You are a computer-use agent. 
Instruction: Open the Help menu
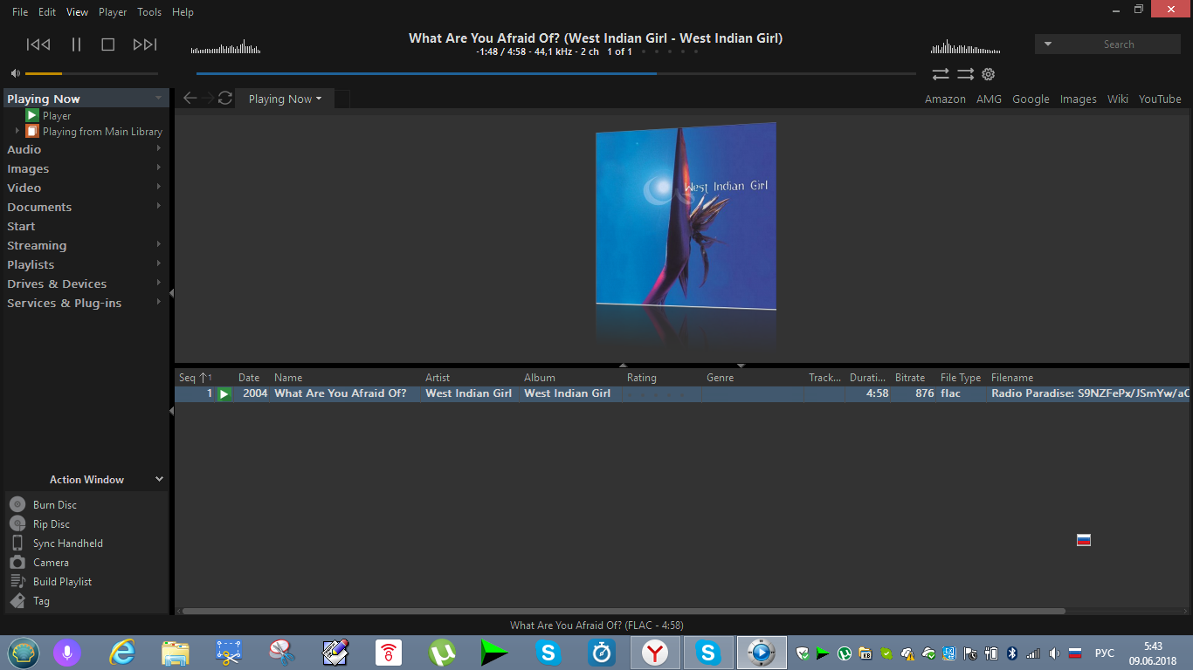183,12
